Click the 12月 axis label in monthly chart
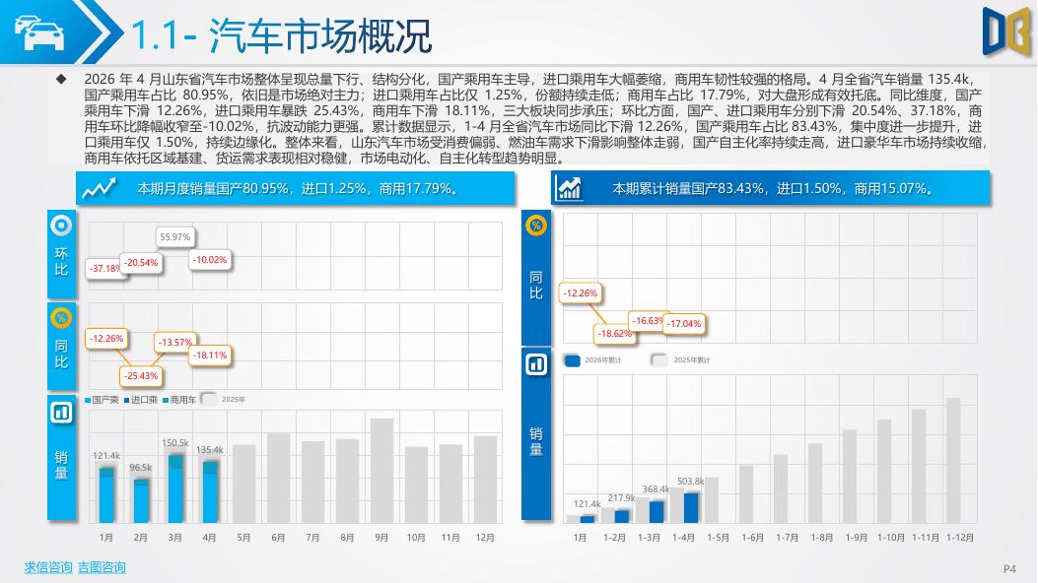This screenshot has height=583, width=1038. tap(485, 538)
